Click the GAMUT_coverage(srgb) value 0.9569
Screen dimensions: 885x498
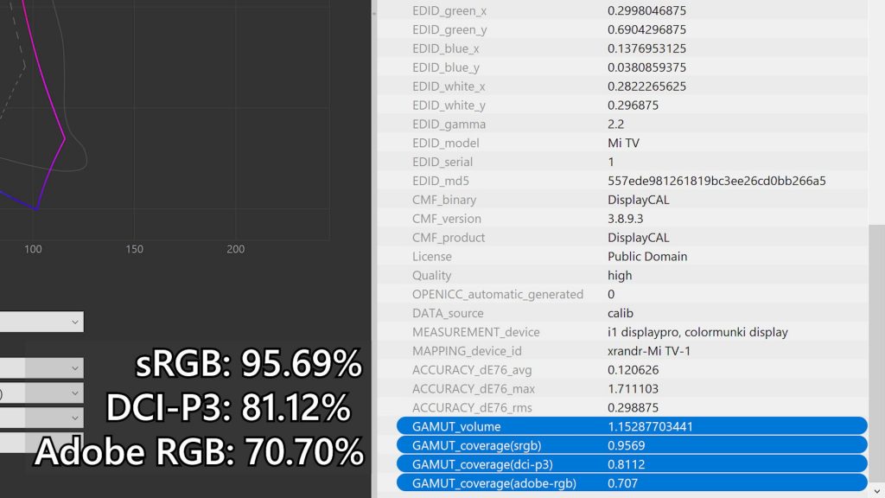click(x=626, y=445)
